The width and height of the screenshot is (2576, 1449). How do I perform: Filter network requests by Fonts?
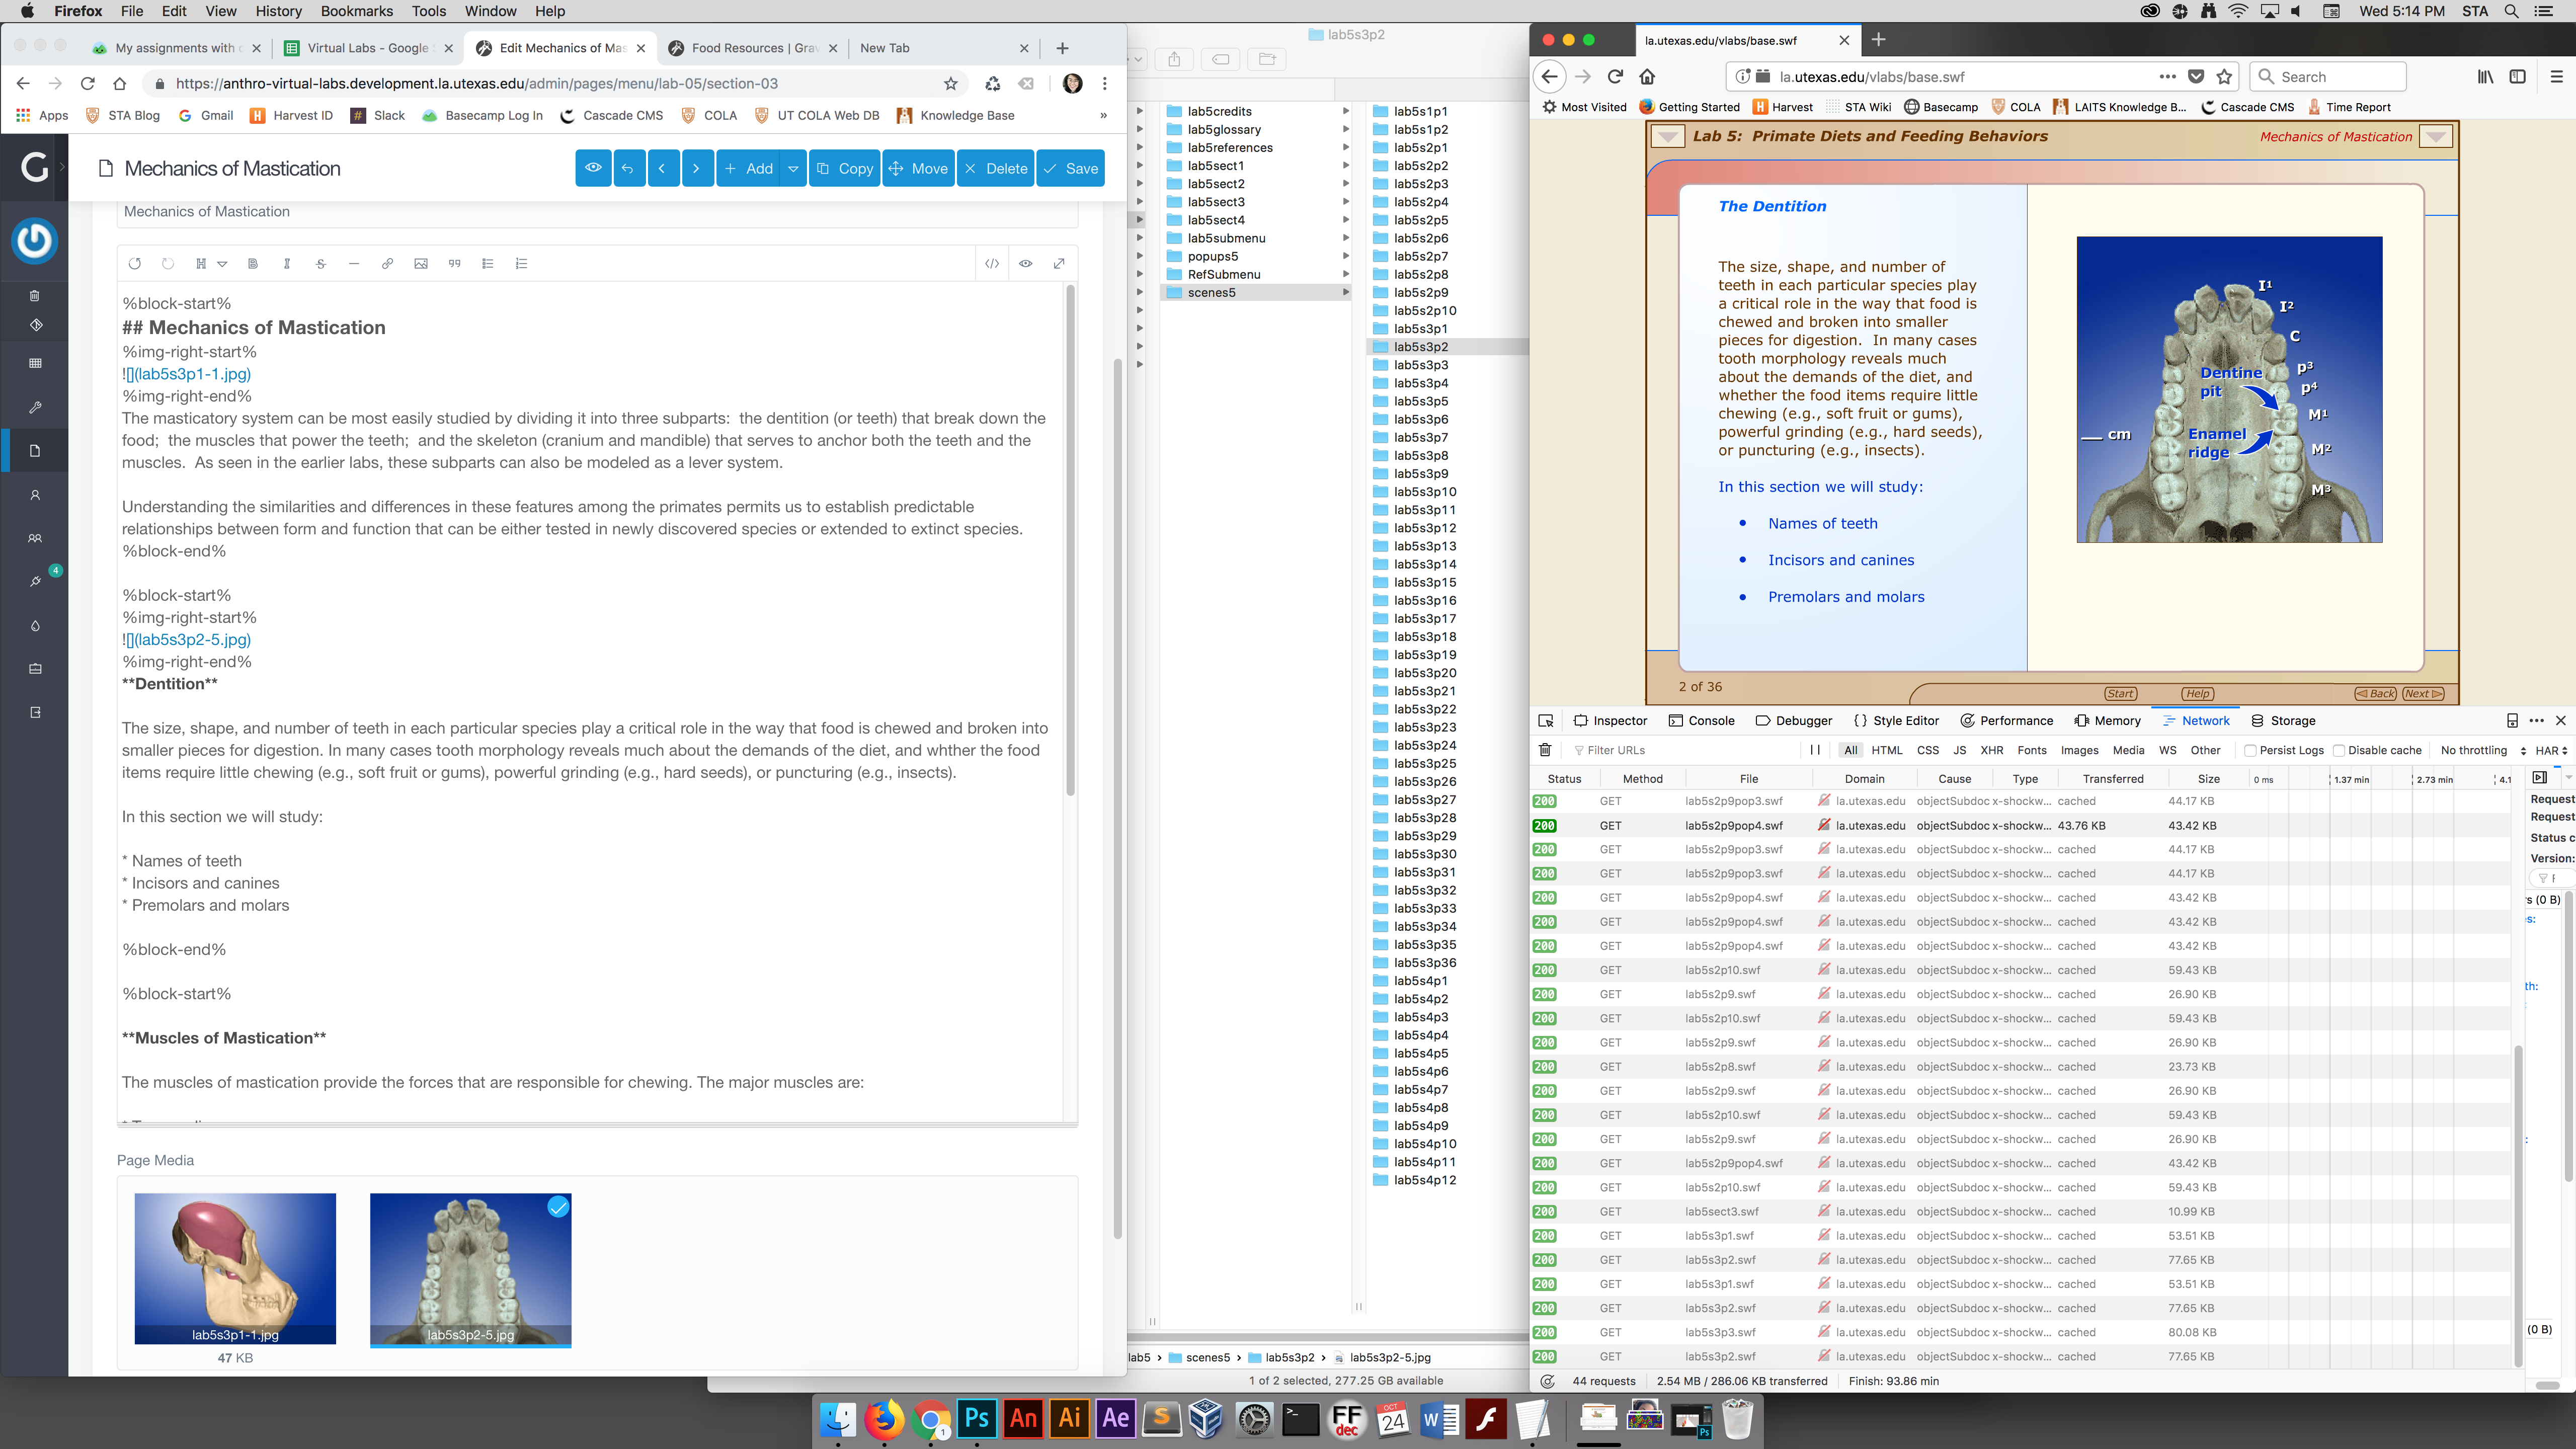(x=2032, y=750)
